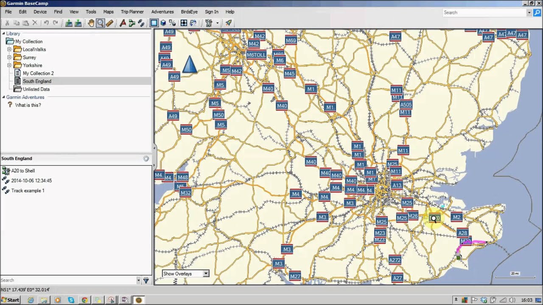Open the BirdsEye menu
The width and height of the screenshot is (543, 305).
click(x=189, y=12)
